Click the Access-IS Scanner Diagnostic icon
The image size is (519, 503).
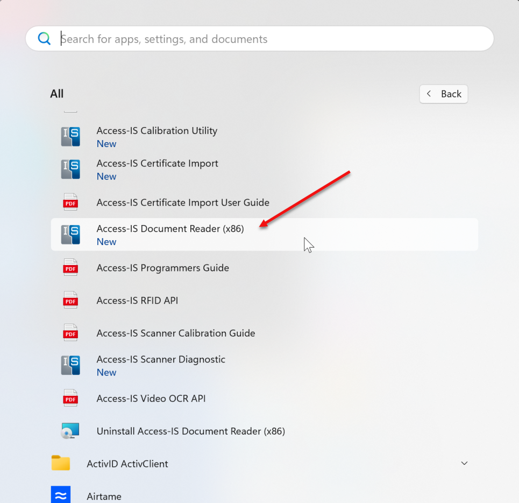tap(70, 366)
